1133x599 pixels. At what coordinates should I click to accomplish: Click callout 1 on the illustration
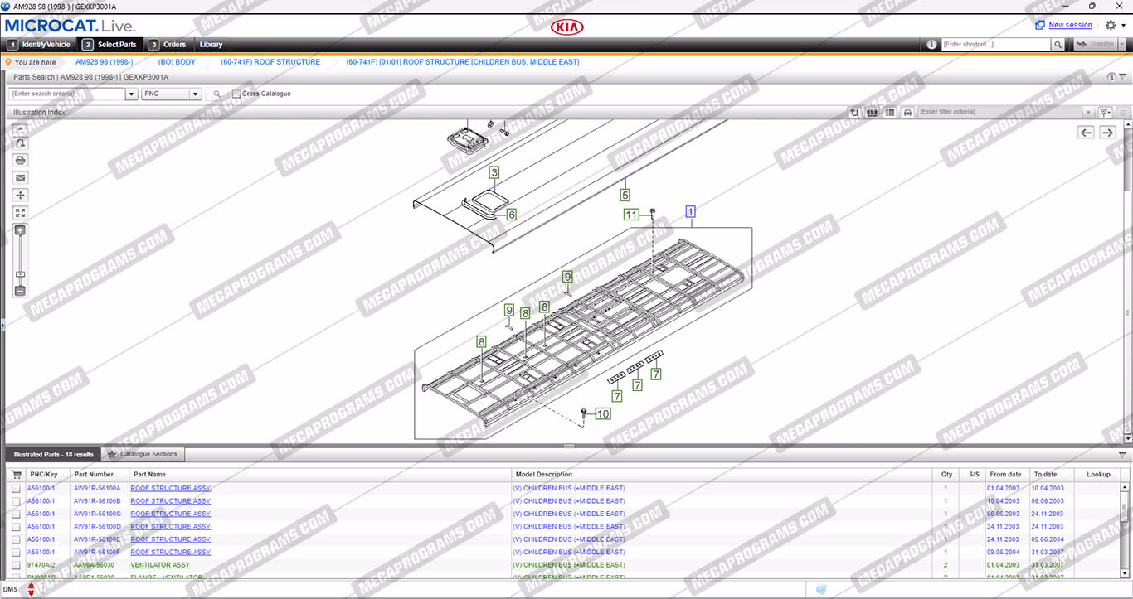(690, 212)
